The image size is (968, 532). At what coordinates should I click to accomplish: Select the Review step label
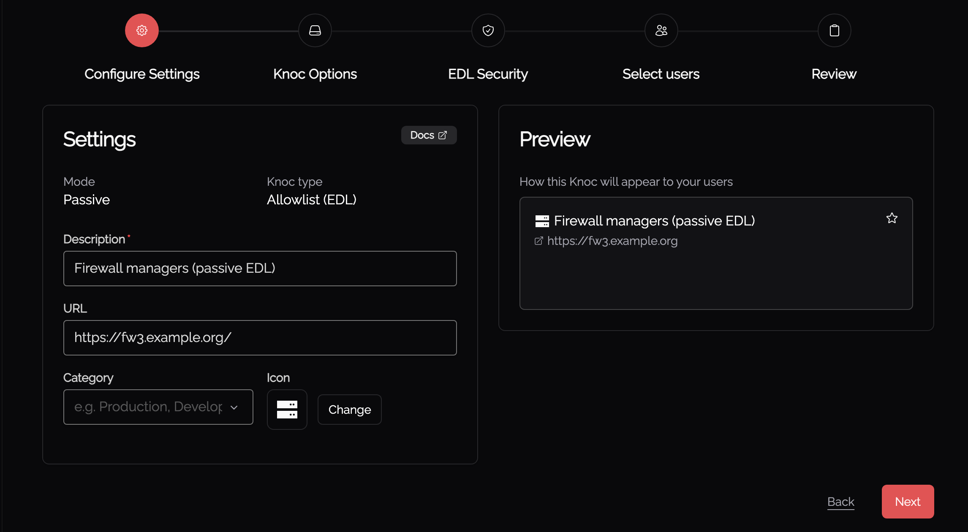click(835, 74)
